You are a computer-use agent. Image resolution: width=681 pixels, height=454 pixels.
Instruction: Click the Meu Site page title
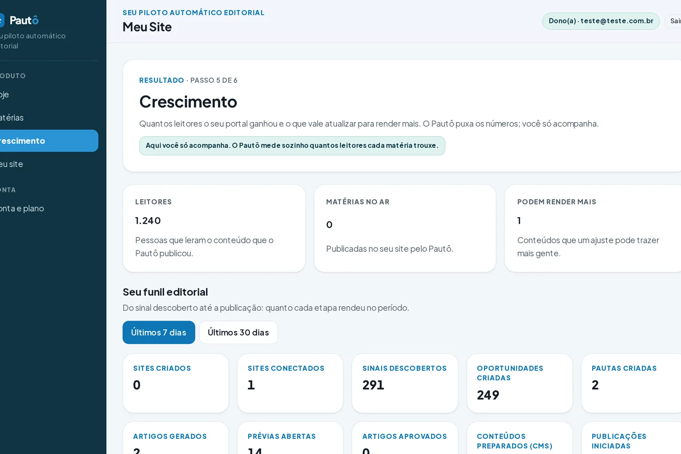(147, 27)
